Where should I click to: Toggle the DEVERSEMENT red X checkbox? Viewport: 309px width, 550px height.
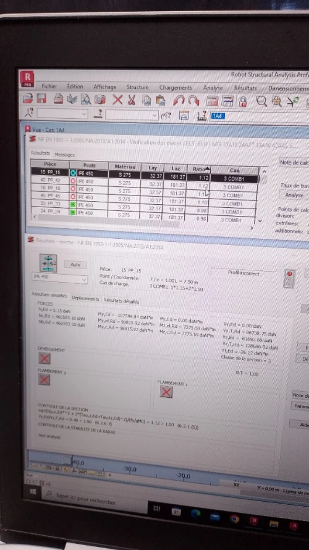pos(44,358)
